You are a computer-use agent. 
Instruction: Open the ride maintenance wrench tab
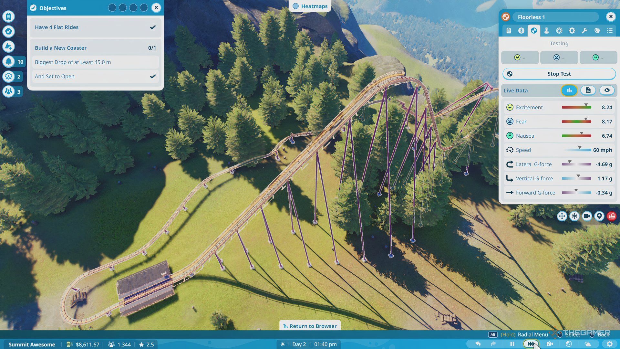tap(584, 30)
